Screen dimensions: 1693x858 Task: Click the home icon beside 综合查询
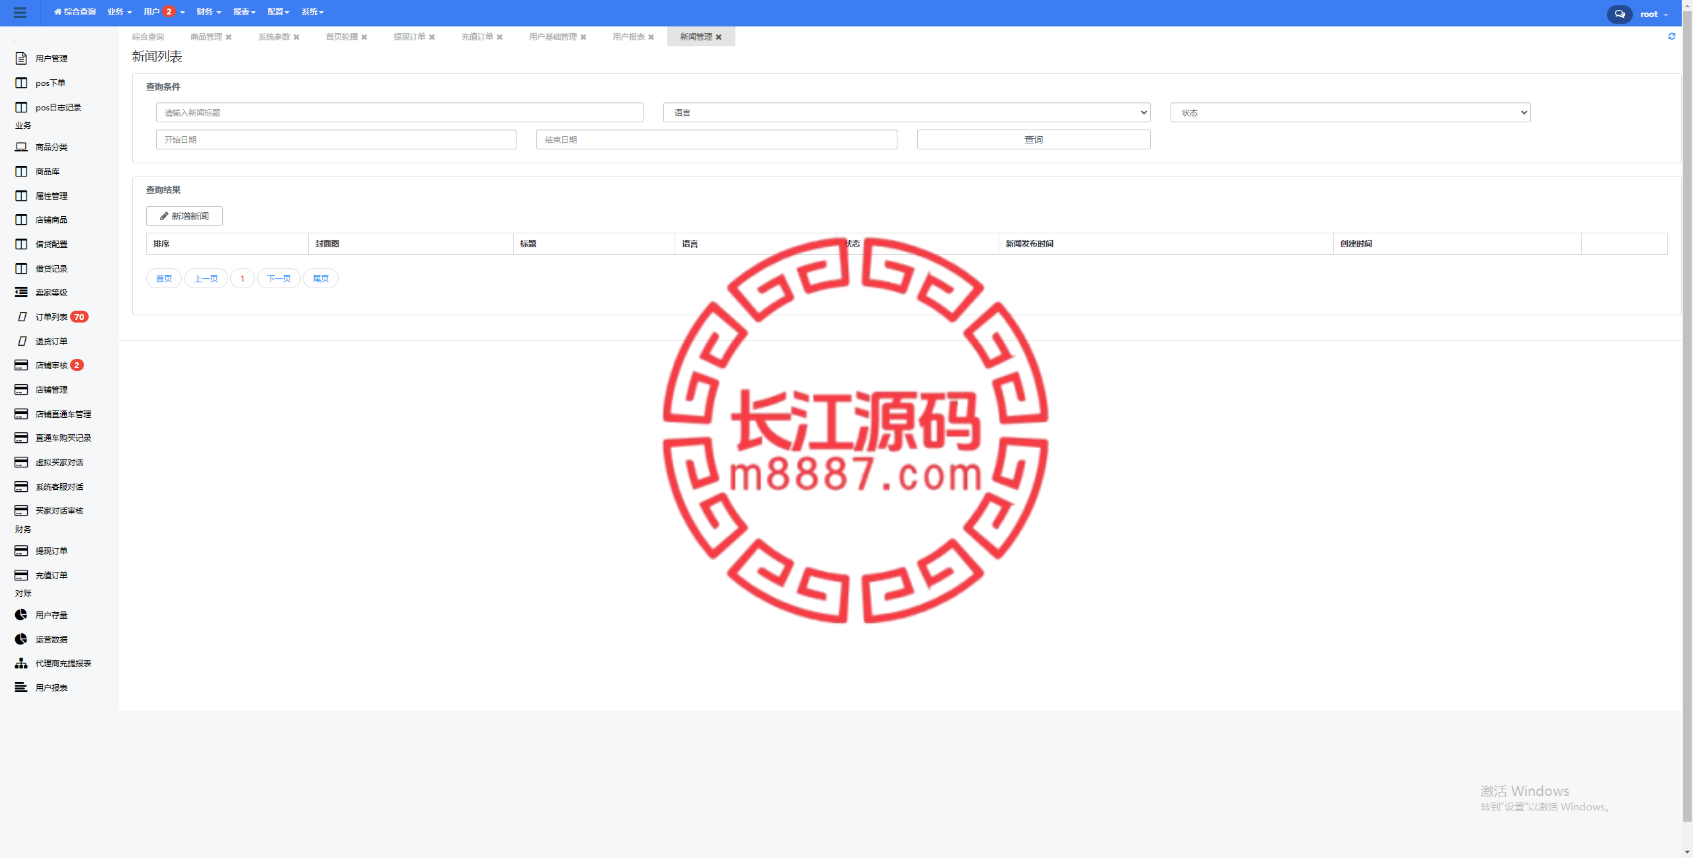[58, 12]
